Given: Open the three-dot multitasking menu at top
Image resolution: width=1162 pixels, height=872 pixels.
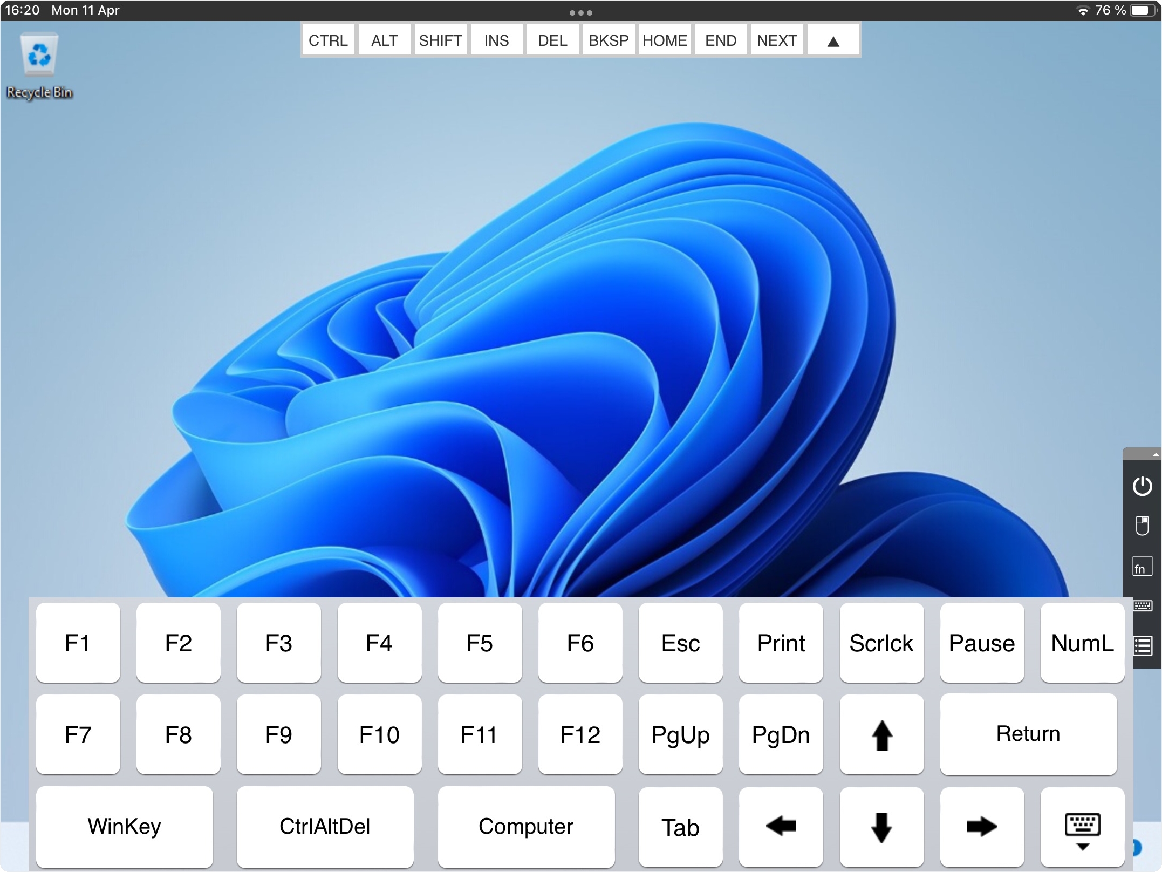Looking at the screenshot, I should pyautogui.click(x=581, y=12).
